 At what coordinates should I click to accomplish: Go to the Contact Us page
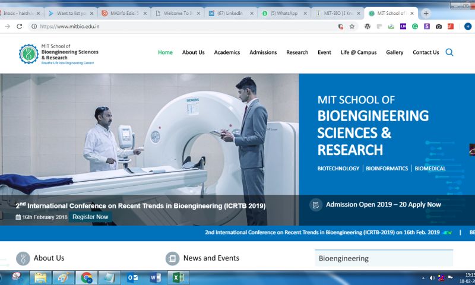click(x=426, y=52)
